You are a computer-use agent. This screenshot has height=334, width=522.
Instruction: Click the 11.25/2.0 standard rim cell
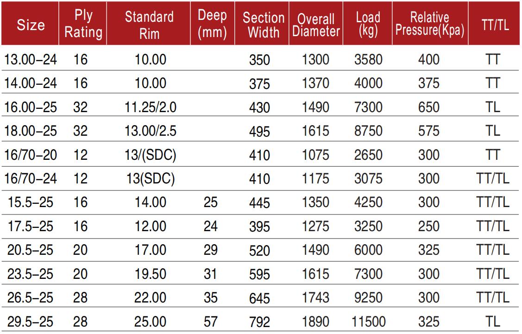pos(149,107)
